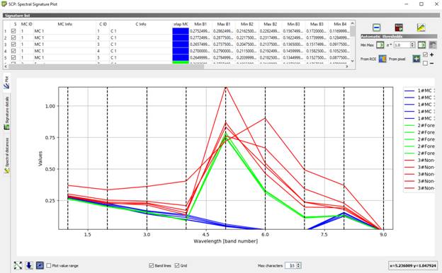Screen dimensions: 442x273
Task: Click the MC ID column header
Action: 26,24
